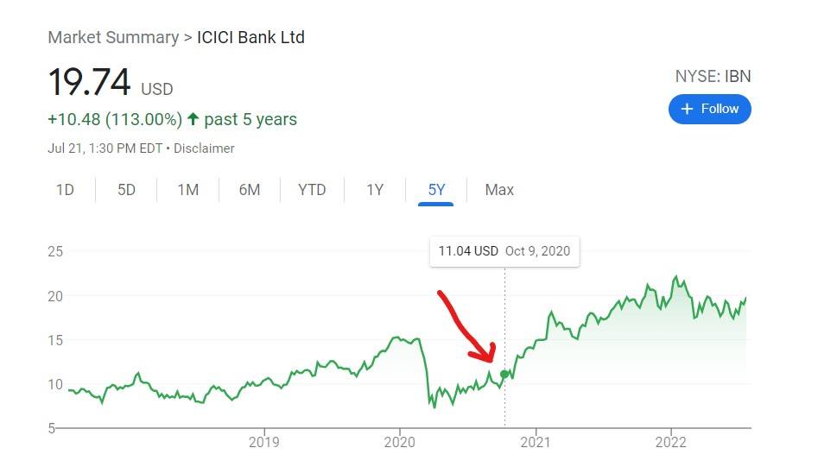Image resolution: width=818 pixels, height=467 pixels.
Task: Go to Market Summary breadcrumb
Action: (113, 37)
